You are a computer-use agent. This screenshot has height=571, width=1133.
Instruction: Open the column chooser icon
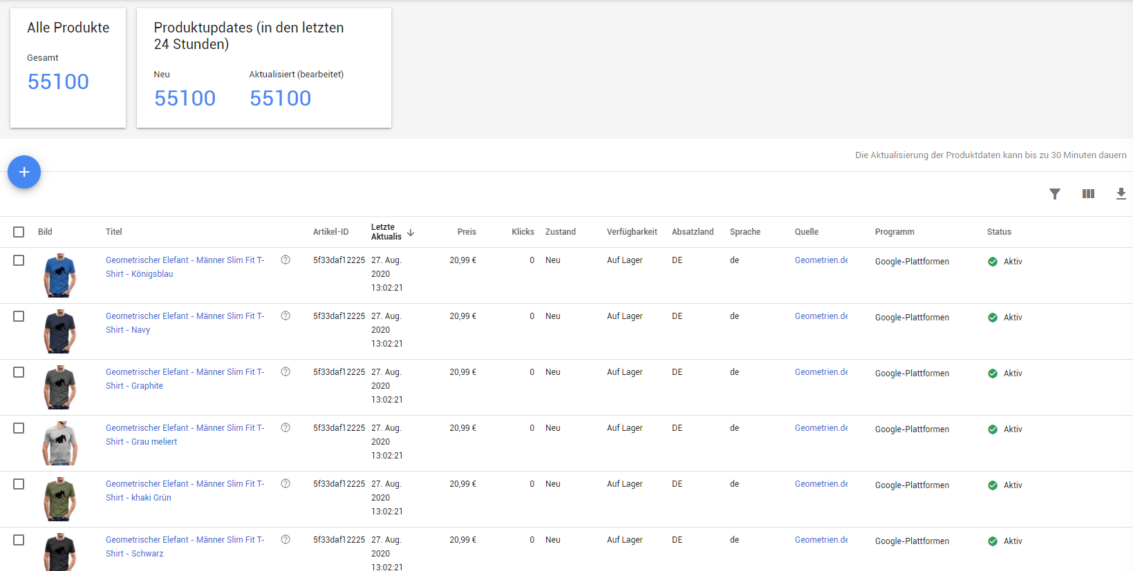[1088, 194]
